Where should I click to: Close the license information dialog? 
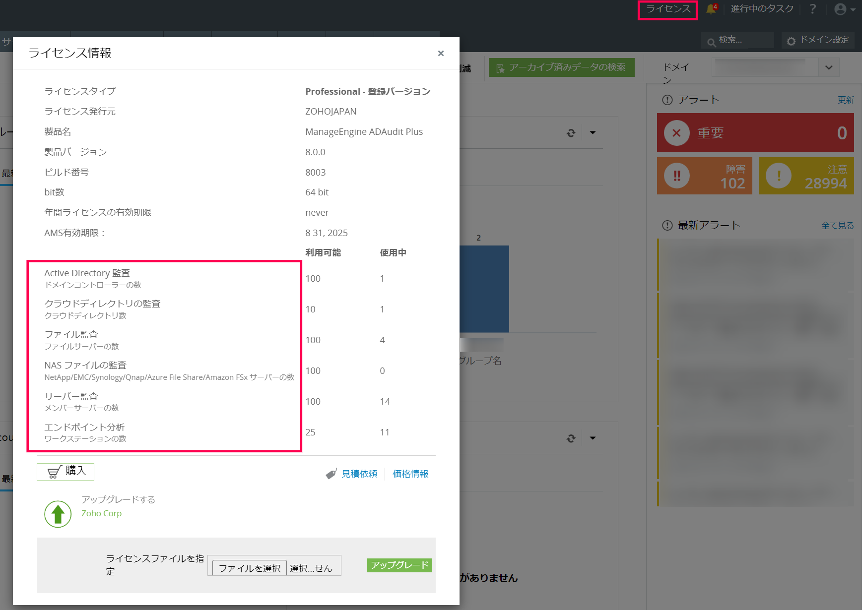[x=441, y=53]
